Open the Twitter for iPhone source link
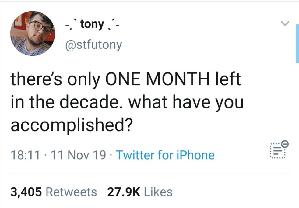This screenshot has width=299, height=208. click(x=165, y=155)
